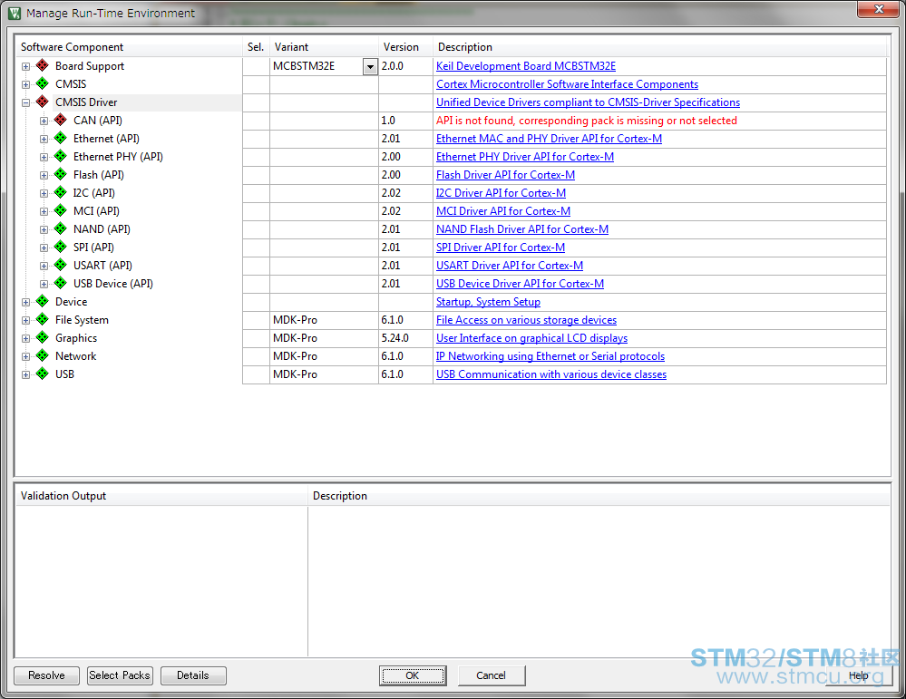906x699 pixels.
Task: Close the Manage Run-Time Environment window
Action: coord(878,9)
